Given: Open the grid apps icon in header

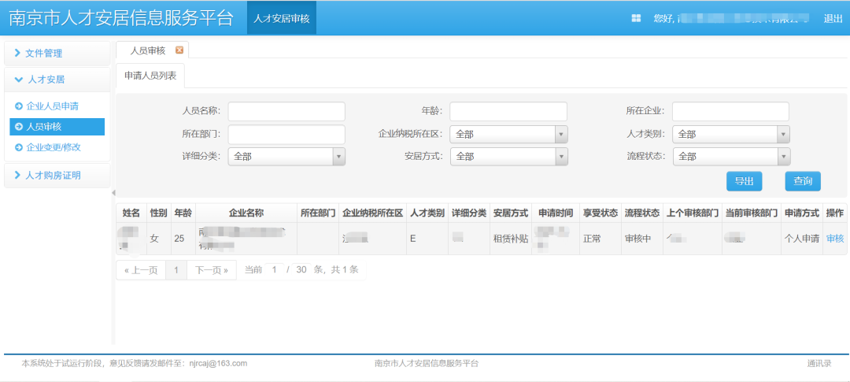Looking at the screenshot, I should point(636,18).
